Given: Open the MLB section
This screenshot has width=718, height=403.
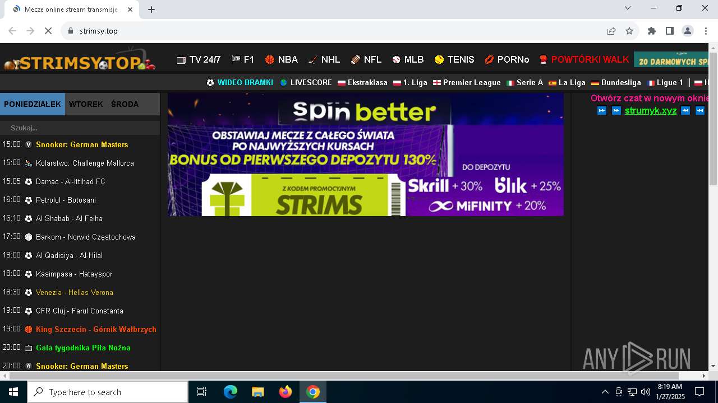Looking at the screenshot, I should [x=408, y=59].
